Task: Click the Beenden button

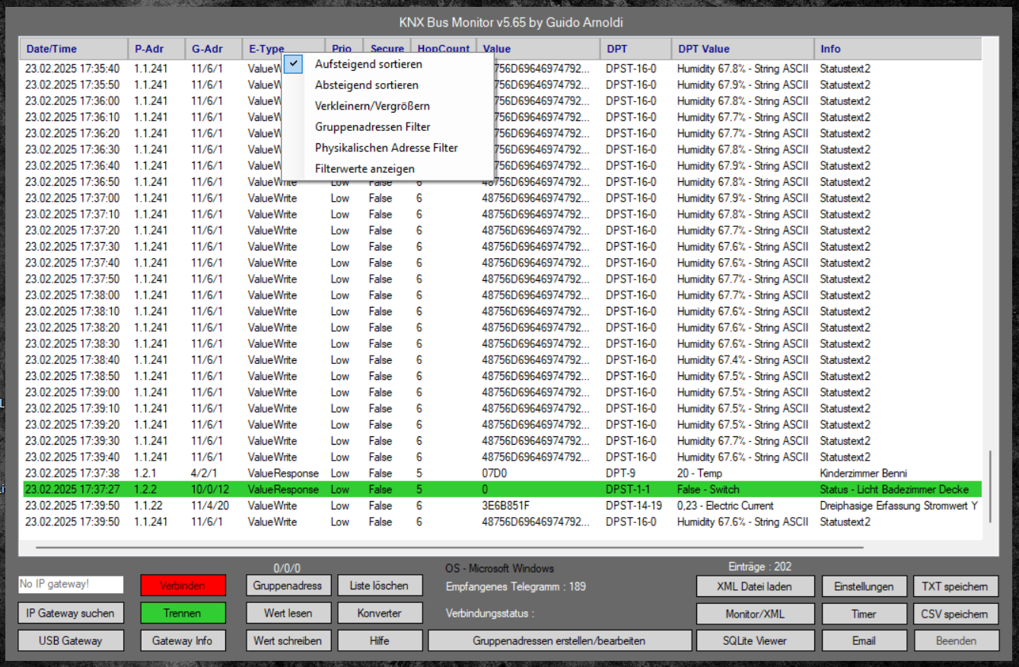Action: [x=955, y=640]
